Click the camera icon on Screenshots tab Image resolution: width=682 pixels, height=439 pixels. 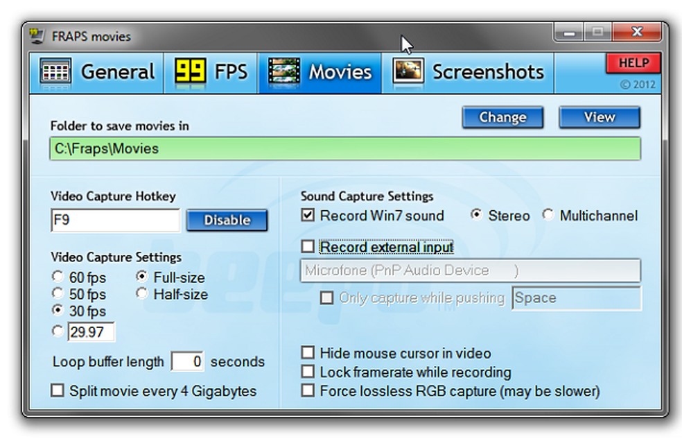[408, 71]
